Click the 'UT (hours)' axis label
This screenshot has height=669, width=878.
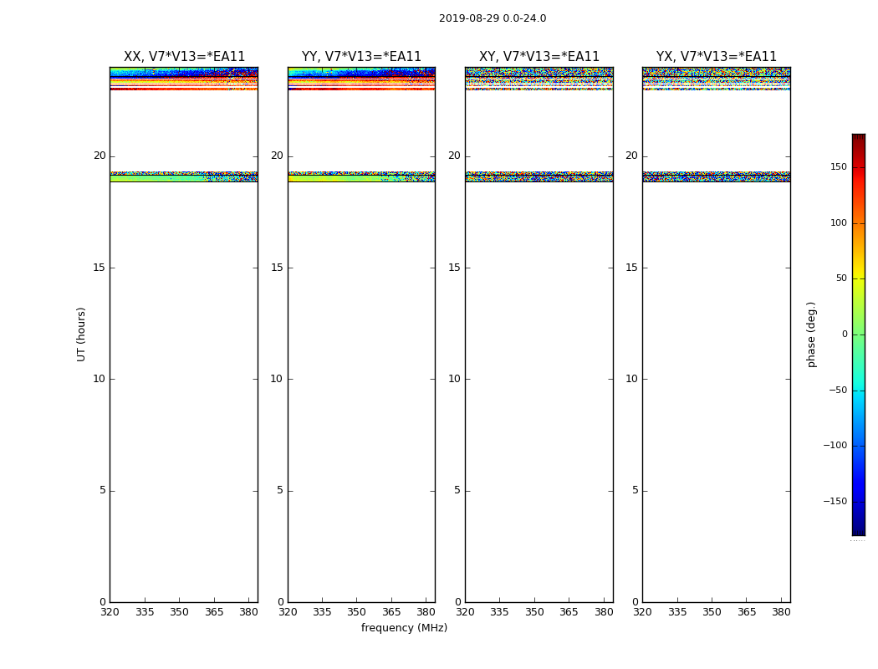pyautogui.click(x=81, y=334)
